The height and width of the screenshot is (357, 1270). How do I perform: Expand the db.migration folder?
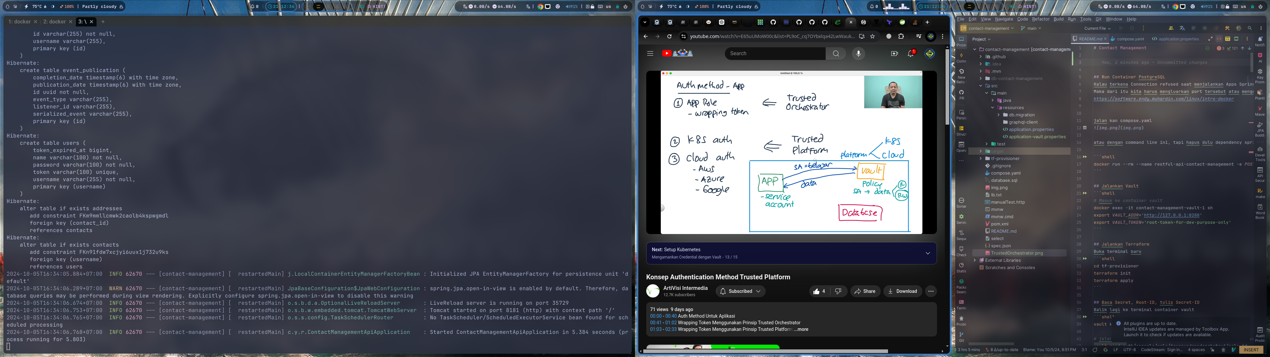[x=998, y=115]
